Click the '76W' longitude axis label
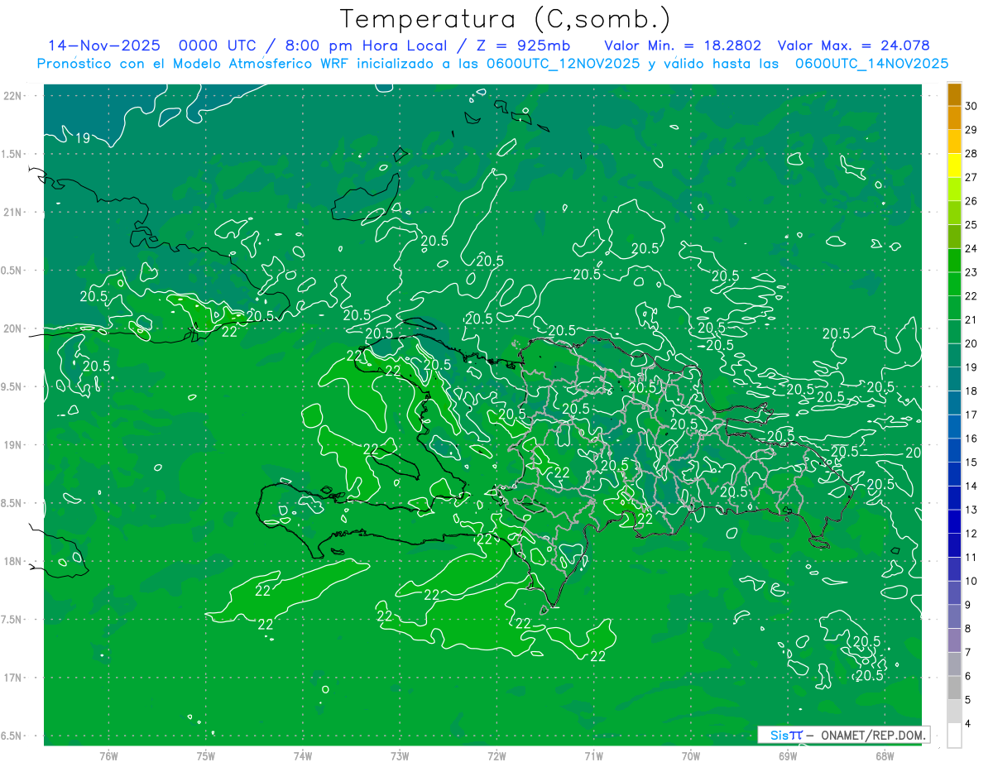The image size is (993, 767). coord(108,756)
